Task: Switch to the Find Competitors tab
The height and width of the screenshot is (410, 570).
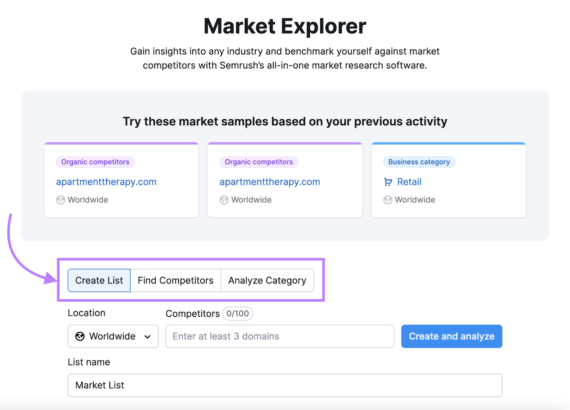Action: 176,280
